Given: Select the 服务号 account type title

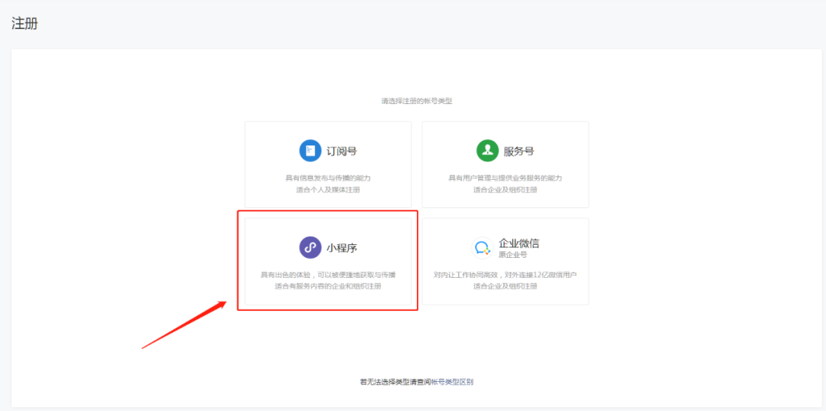Looking at the screenshot, I should 519,151.
